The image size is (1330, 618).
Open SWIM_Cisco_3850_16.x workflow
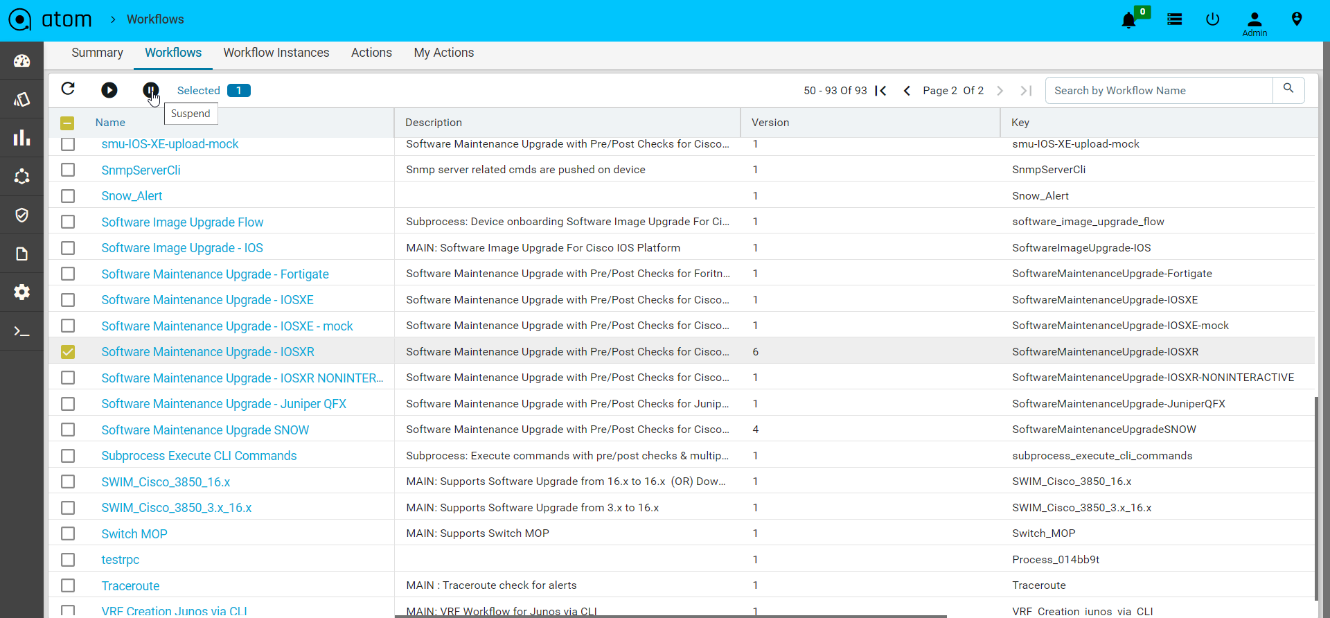click(x=166, y=482)
